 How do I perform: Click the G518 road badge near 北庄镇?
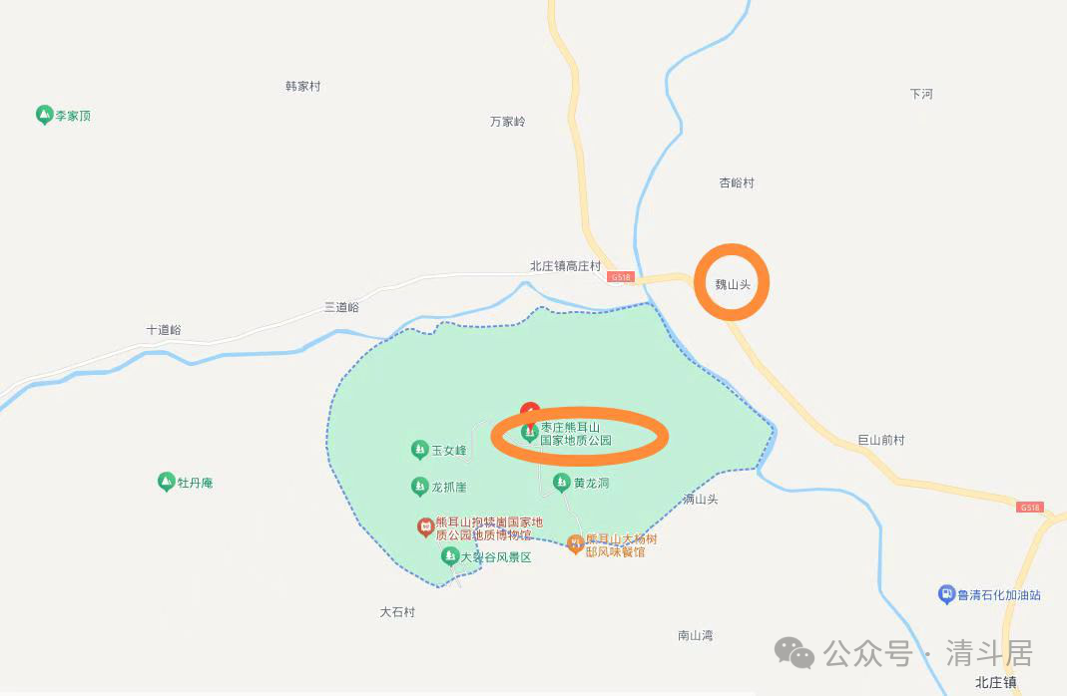(x=1029, y=508)
